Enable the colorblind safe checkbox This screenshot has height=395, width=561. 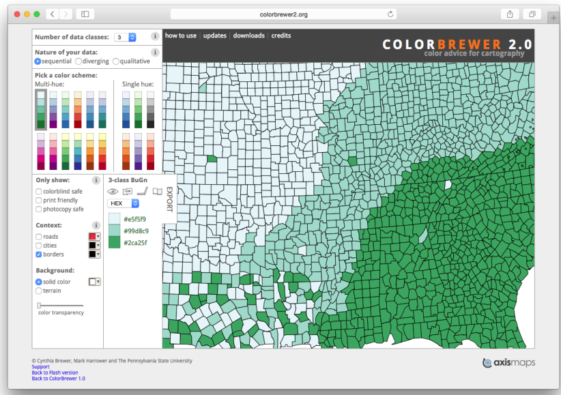pyautogui.click(x=38, y=192)
